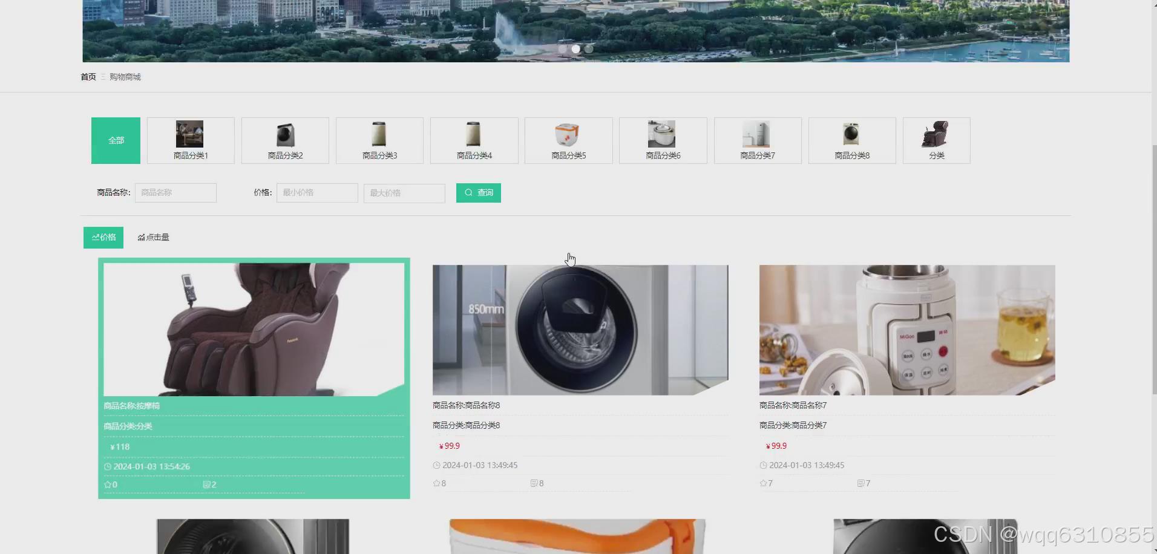This screenshot has height=554, width=1157.
Task: Open the massage chair product image
Action: pos(254,330)
